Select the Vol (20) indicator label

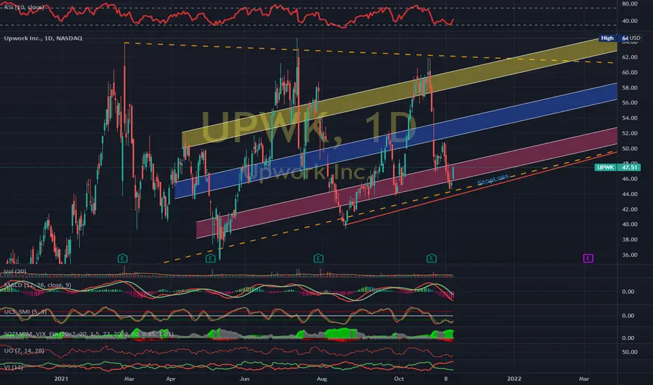(15, 272)
